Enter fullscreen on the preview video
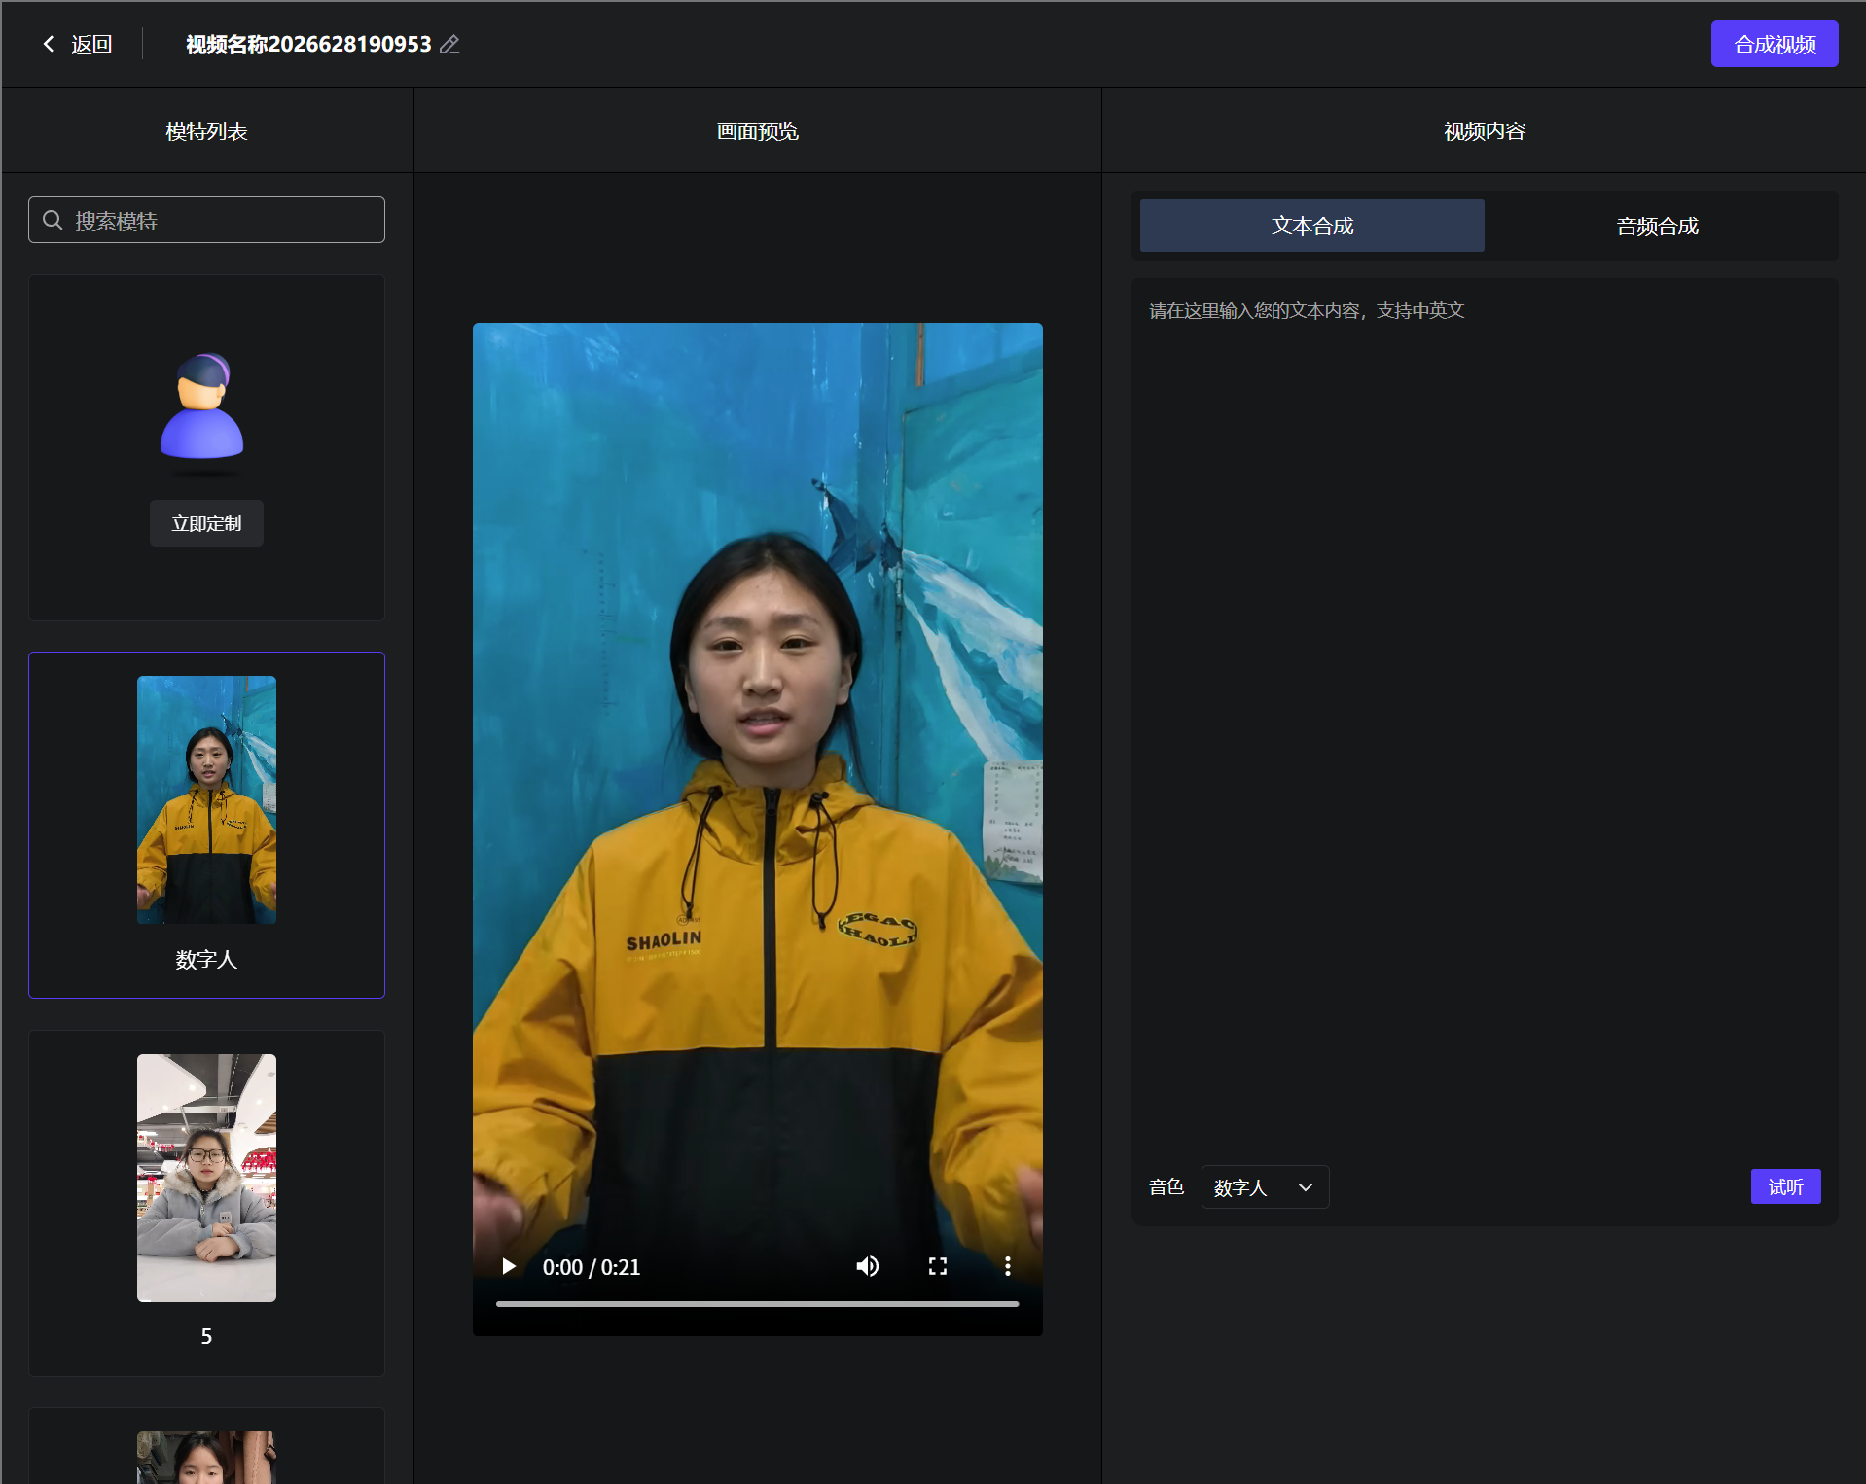 click(937, 1266)
